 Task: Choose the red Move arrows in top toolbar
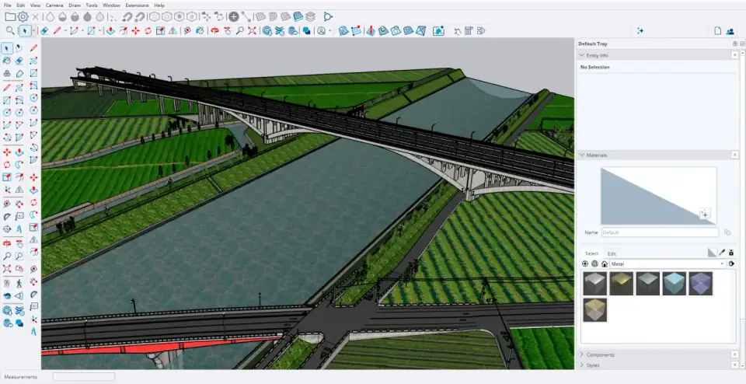click(135, 30)
